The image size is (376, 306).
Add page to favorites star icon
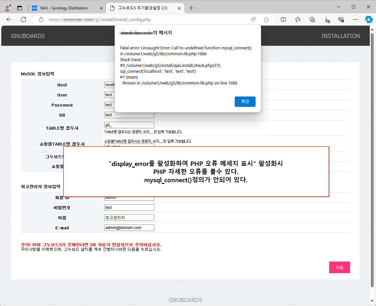[266, 19]
